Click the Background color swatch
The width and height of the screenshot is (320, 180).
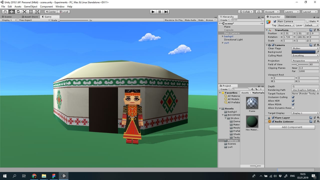303,52
